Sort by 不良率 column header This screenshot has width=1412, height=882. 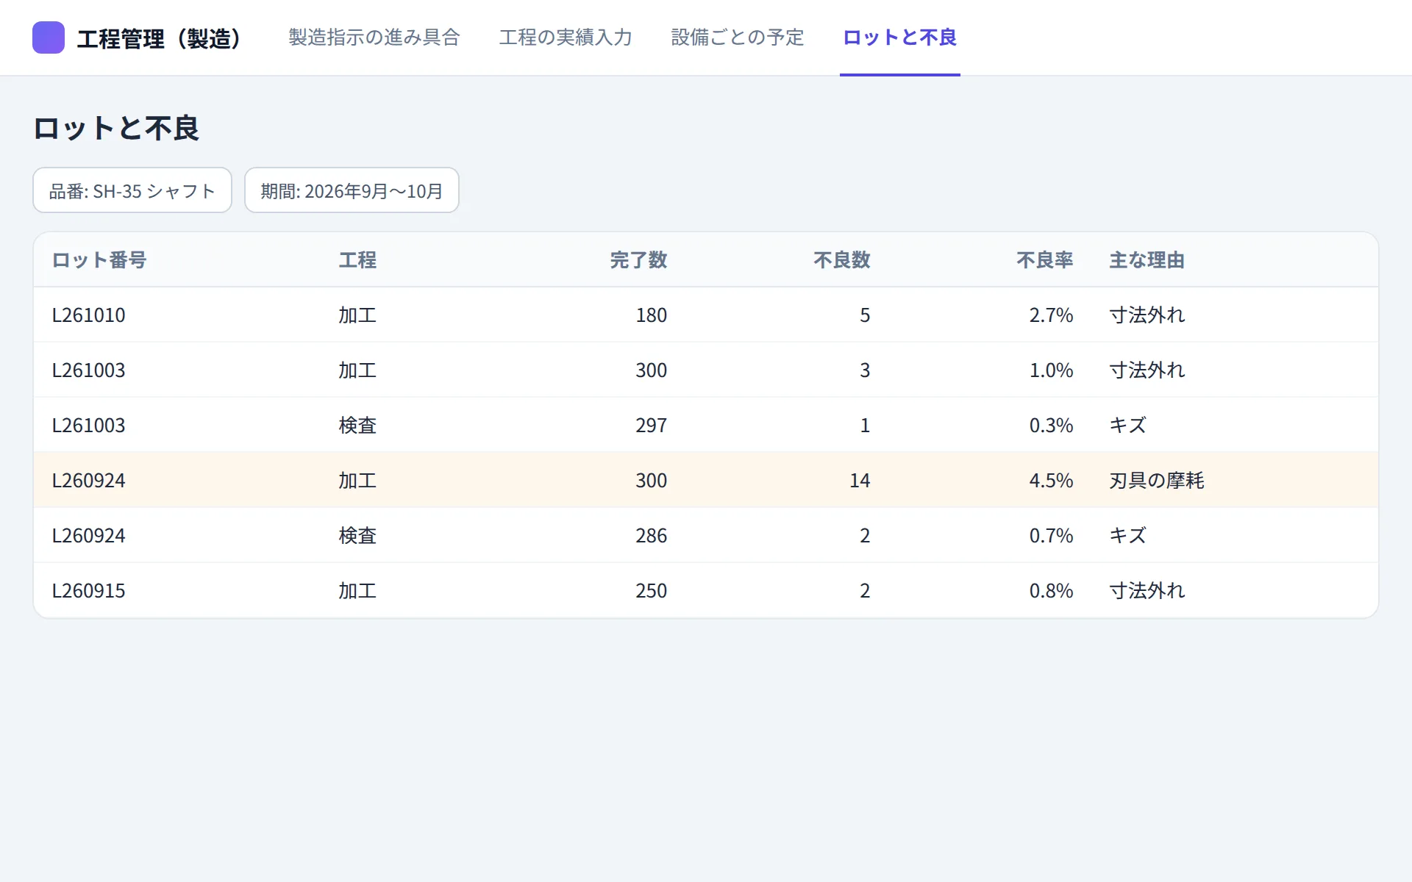pyautogui.click(x=1045, y=260)
